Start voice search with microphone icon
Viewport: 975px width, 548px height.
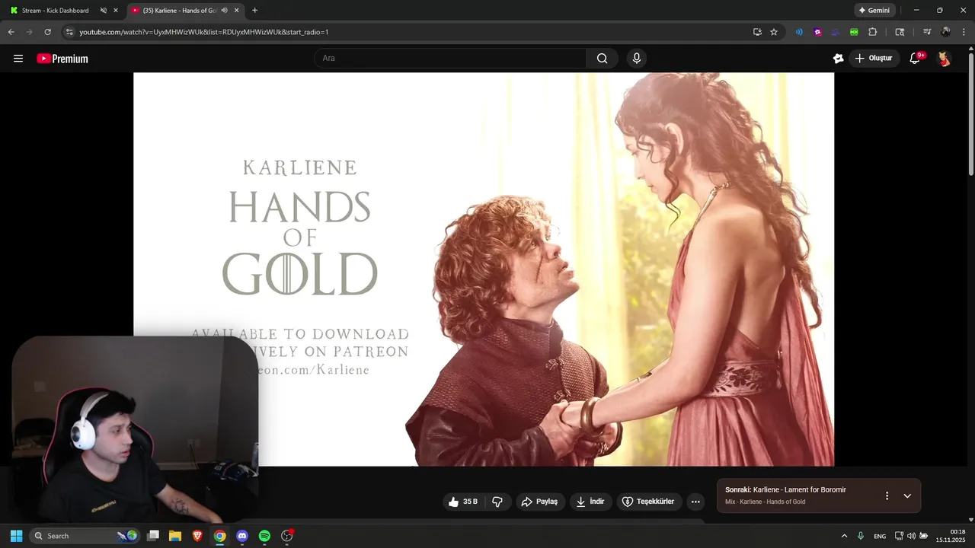coord(636,59)
